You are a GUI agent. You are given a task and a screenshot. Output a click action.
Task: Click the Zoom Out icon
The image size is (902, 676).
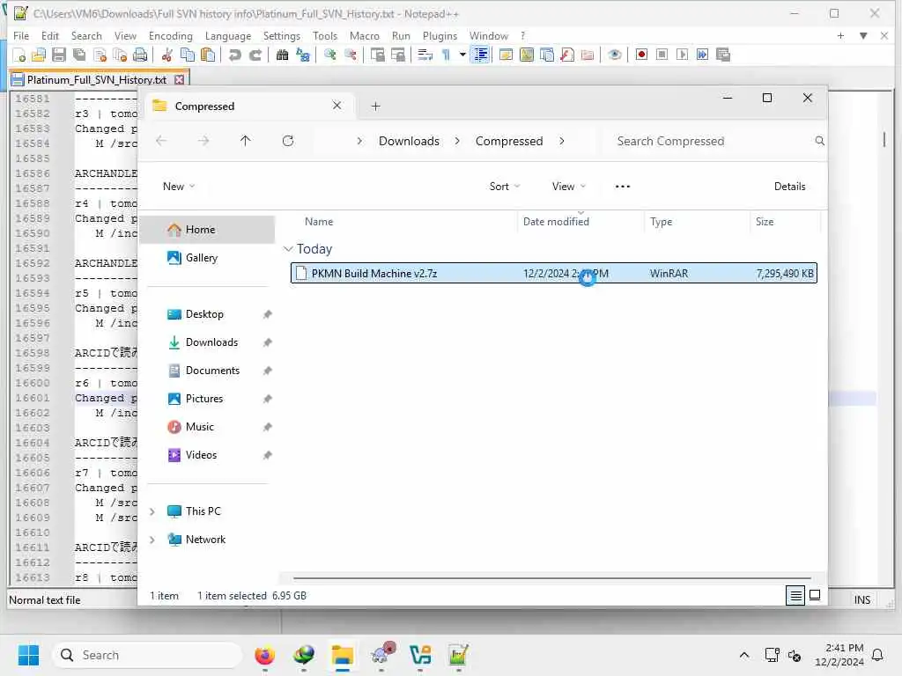(351, 55)
